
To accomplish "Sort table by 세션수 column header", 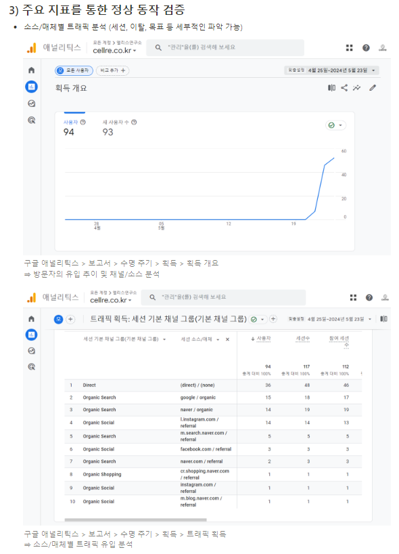I will [x=303, y=339].
